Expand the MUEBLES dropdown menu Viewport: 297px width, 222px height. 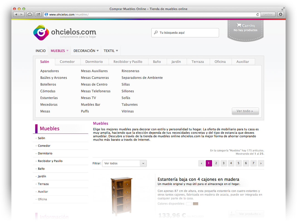pos(60,51)
